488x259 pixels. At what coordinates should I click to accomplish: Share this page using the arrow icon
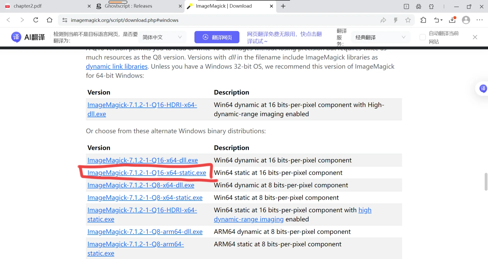pyautogui.click(x=383, y=20)
